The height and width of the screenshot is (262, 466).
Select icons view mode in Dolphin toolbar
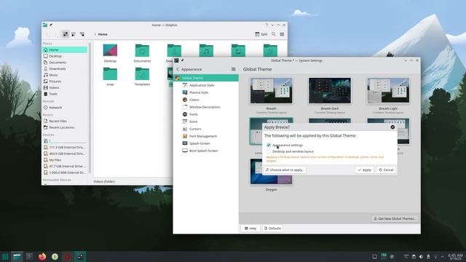(x=66, y=34)
